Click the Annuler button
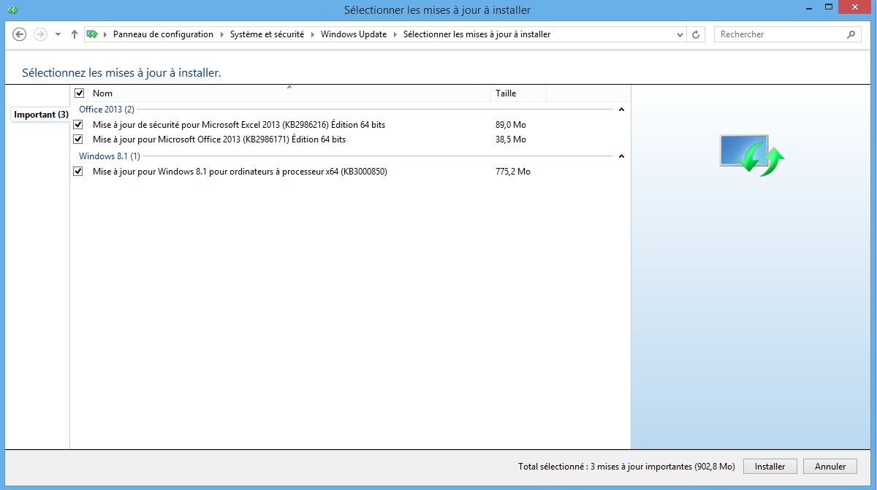The width and height of the screenshot is (877, 490). point(830,467)
